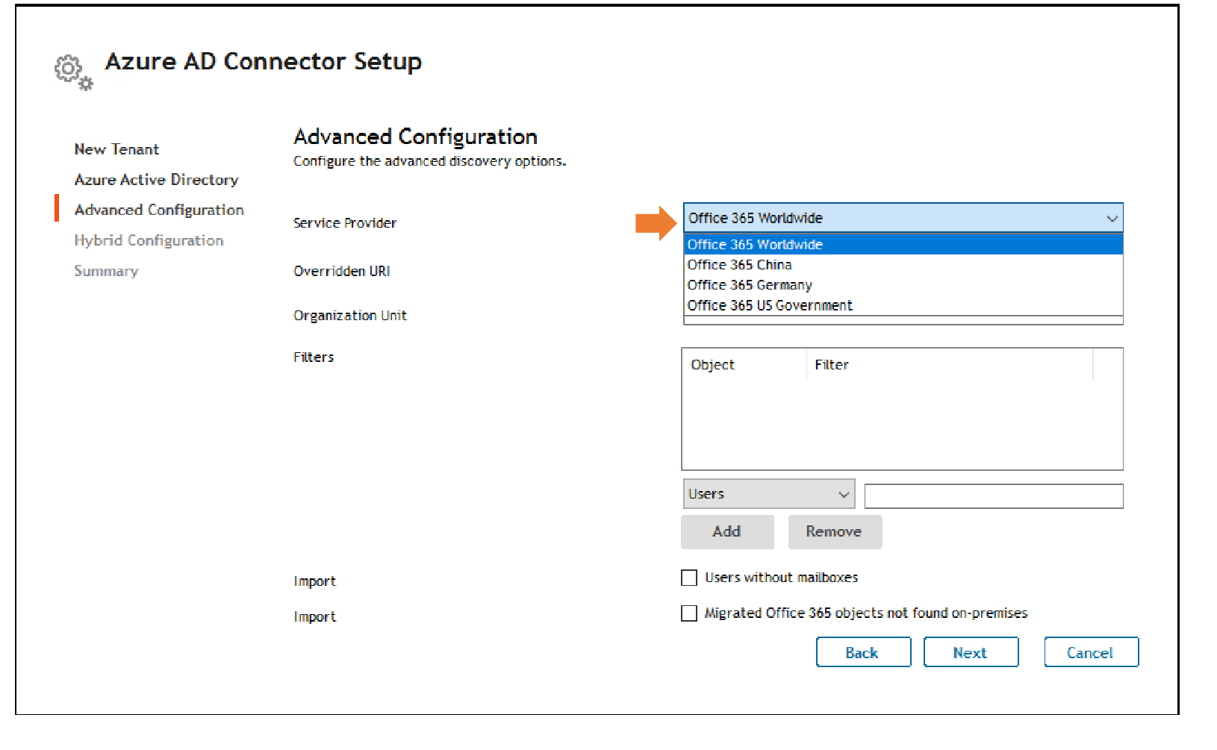Cancel the connector setup

(1091, 652)
